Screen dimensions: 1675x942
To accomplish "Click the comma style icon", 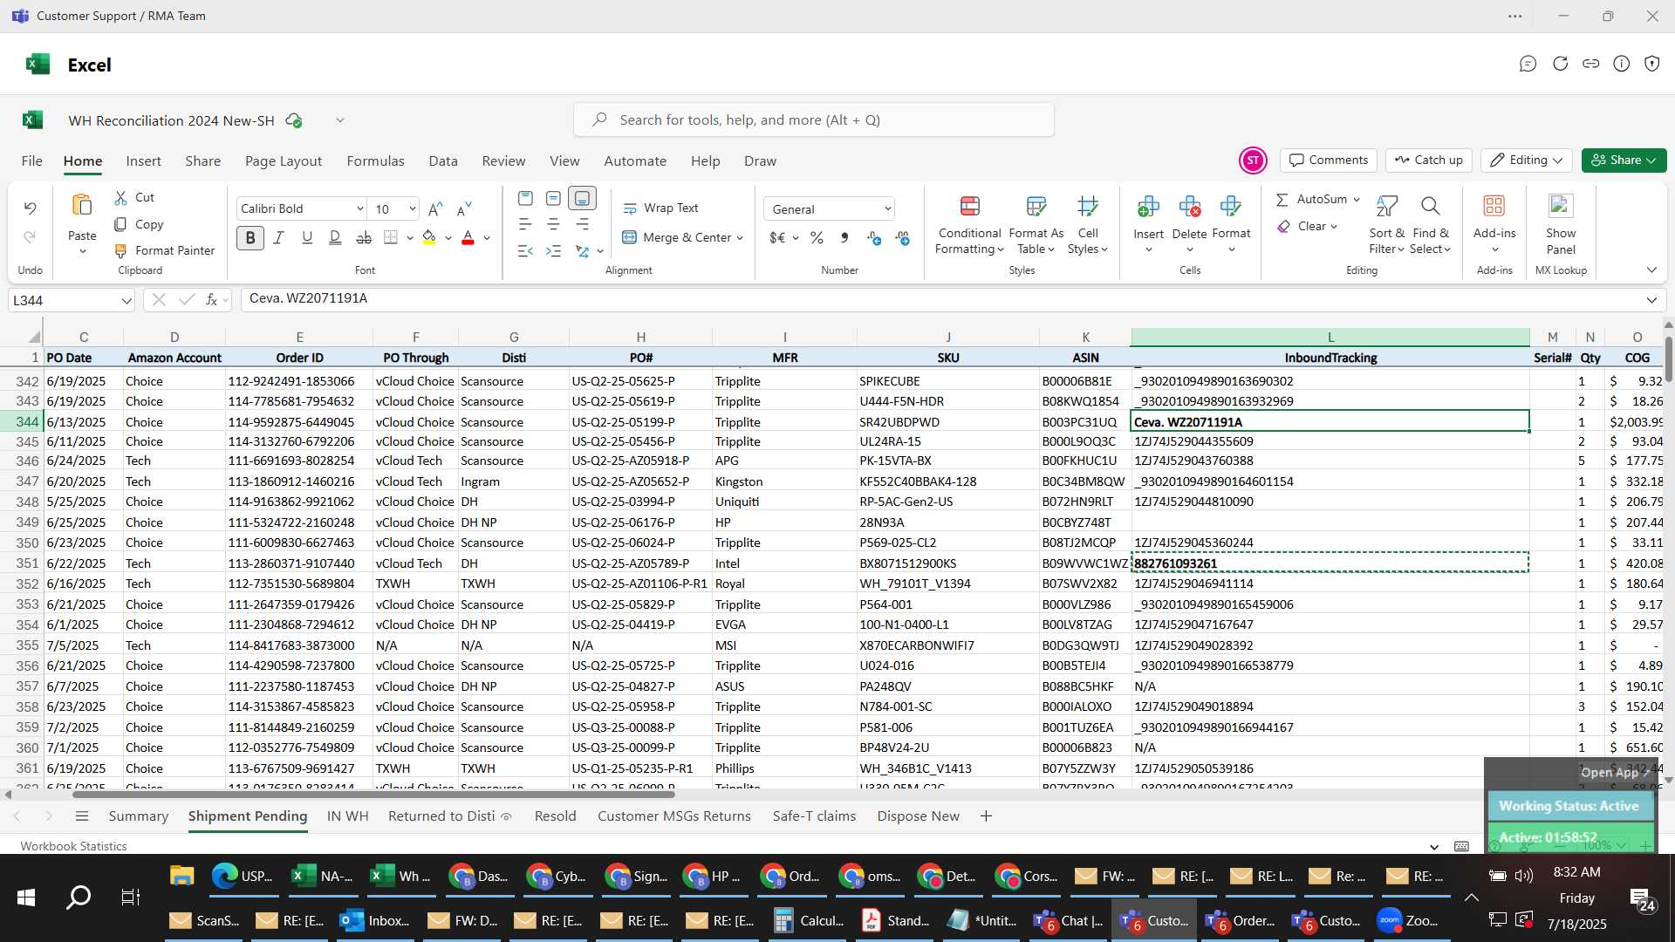I will pyautogui.click(x=844, y=238).
